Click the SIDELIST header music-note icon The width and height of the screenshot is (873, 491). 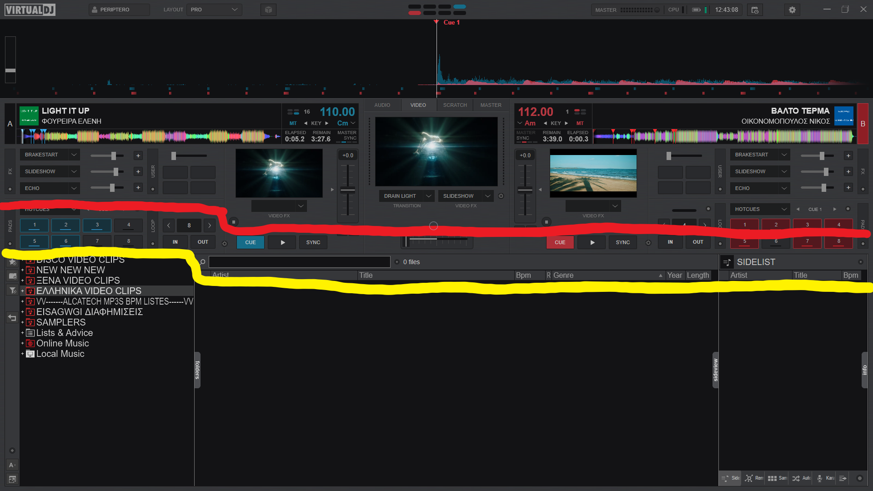[727, 262]
